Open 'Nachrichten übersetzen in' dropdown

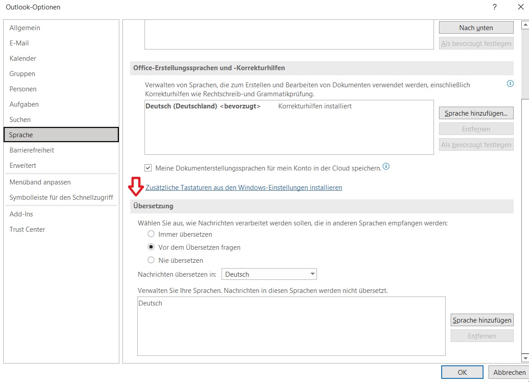pyautogui.click(x=269, y=274)
